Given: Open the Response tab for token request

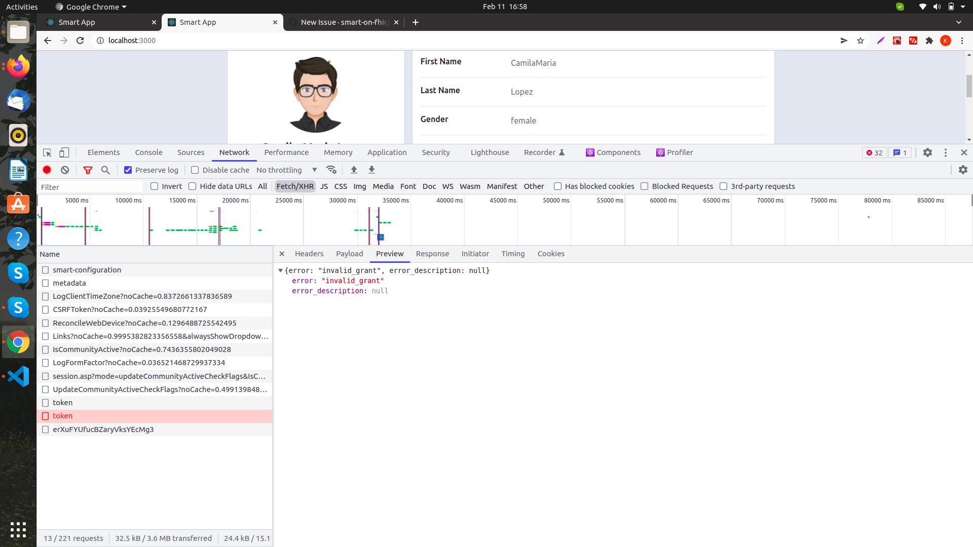Looking at the screenshot, I should (x=432, y=254).
